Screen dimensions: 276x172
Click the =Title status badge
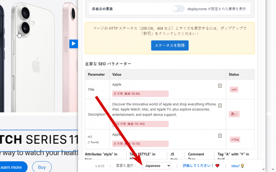tap(235, 140)
